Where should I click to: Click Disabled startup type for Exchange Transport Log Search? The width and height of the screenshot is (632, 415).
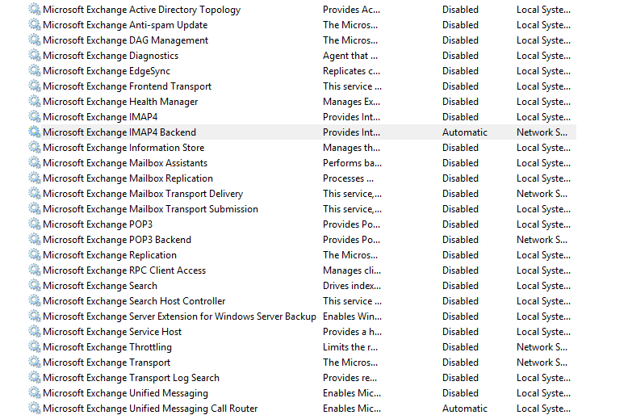coord(460,378)
